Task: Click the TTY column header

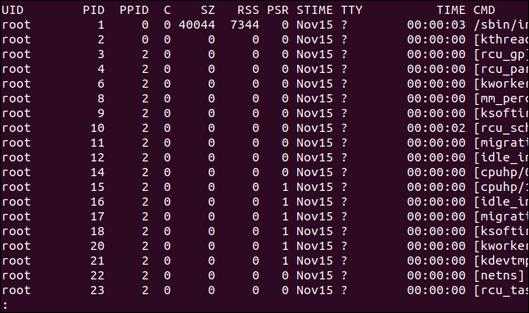Action: [x=351, y=10]
